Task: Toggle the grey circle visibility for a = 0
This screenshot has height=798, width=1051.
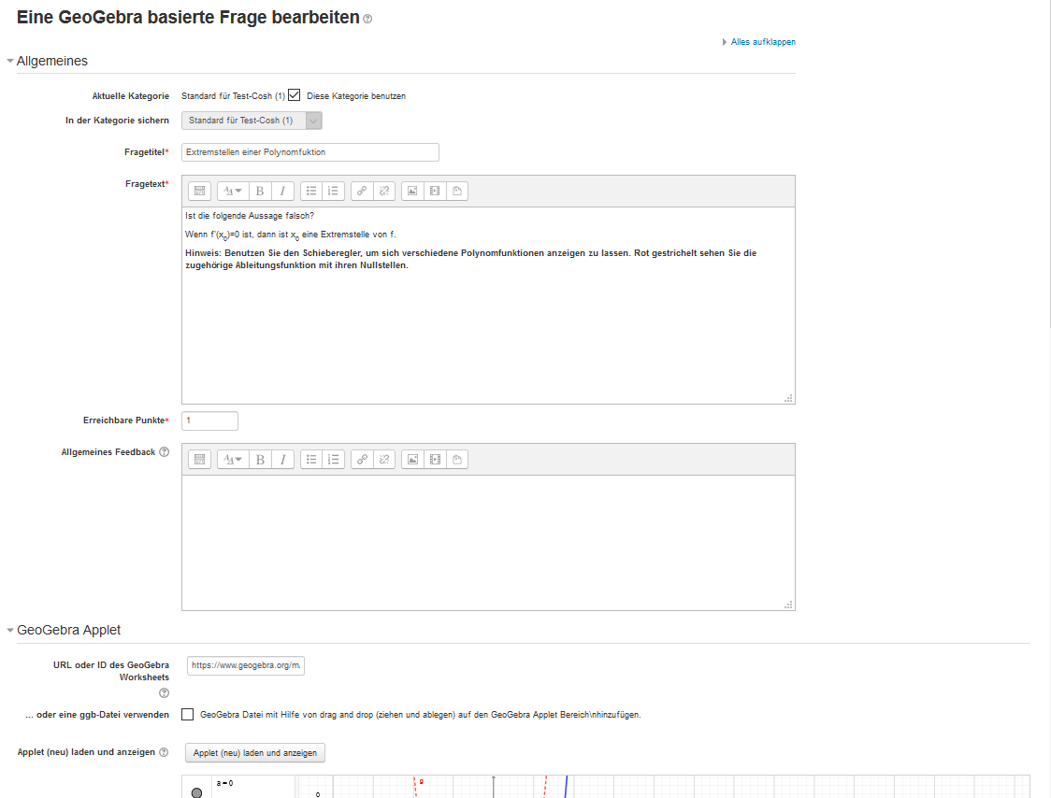Action: pos(196,792)
